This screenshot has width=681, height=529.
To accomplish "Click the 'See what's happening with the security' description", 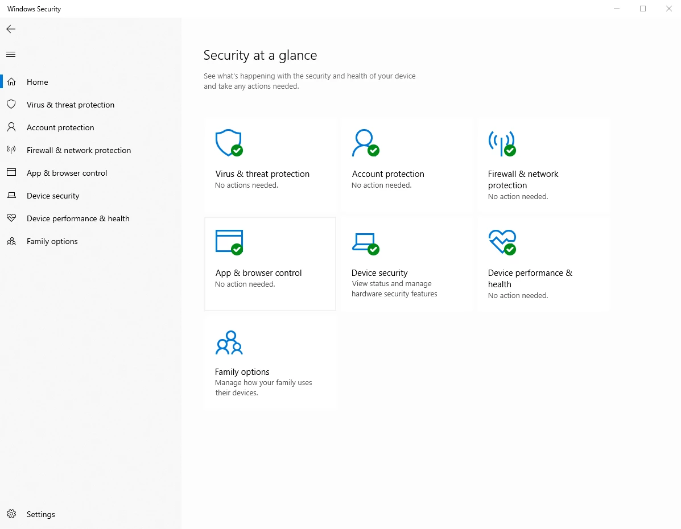I will pos(309,81).
